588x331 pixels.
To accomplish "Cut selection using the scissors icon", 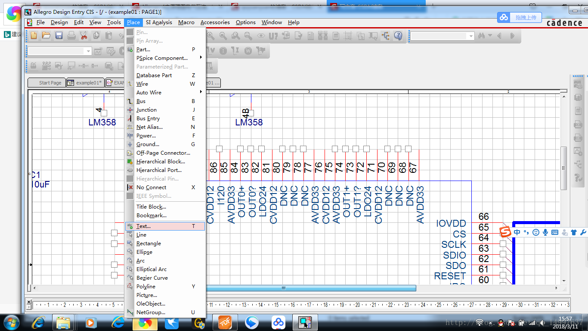I will tap(84, 36).
